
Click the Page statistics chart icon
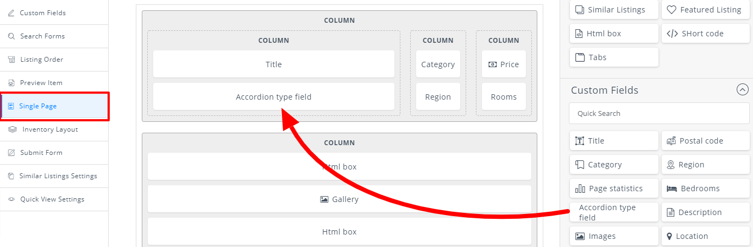[580, 188]
